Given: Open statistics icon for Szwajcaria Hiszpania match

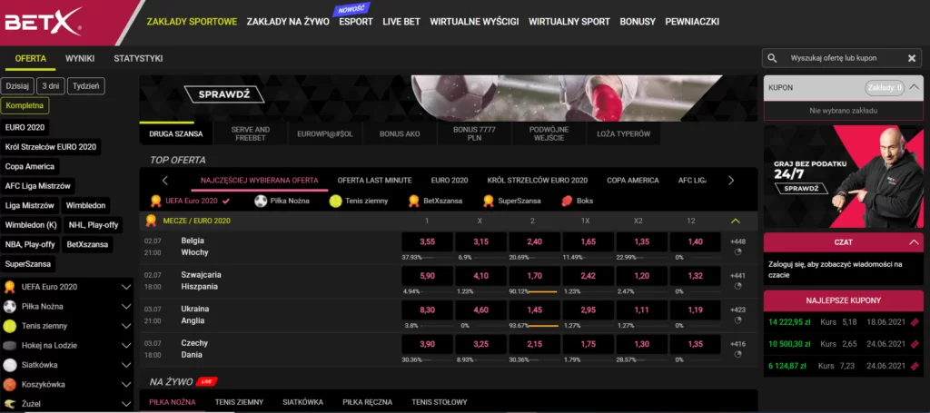Looking at the screenshot, I should pos(737,286).
